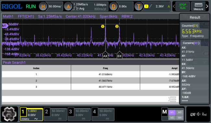
Task: Click ΔX value 552Hz
Action: [x=186, y=85]
